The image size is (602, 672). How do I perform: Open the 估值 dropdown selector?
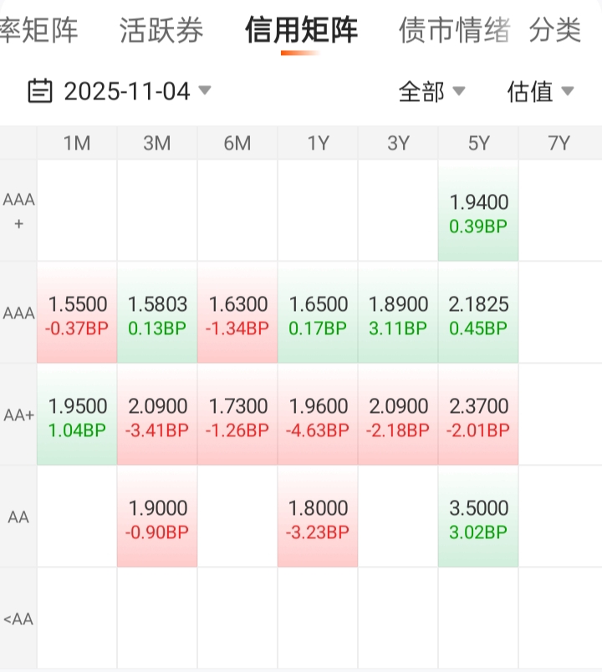pyautogui.click(x=540, y=91)
